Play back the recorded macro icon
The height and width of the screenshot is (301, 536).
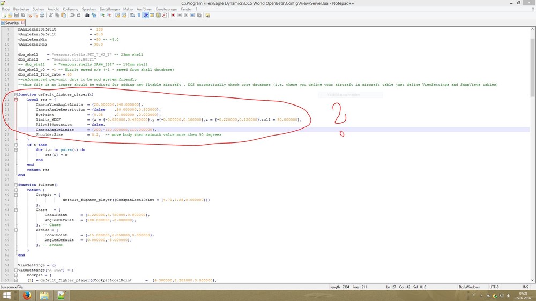(x=187, y=15)
